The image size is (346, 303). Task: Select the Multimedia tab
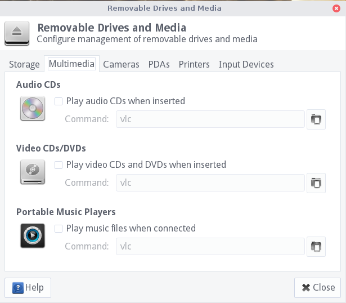coord(71,64)
